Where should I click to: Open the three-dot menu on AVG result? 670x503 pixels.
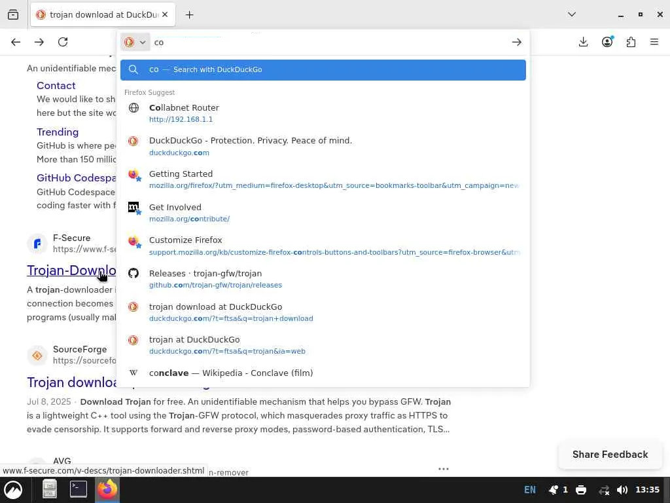click(444, 469)
